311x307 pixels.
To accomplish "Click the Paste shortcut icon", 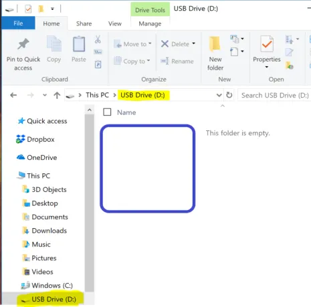I will pos(98,64).
